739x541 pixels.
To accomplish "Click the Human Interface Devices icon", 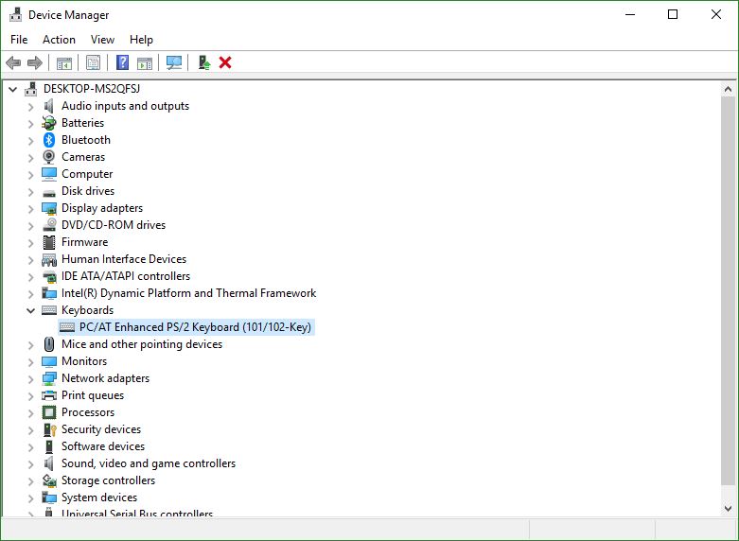I will [x=49, y=259].
